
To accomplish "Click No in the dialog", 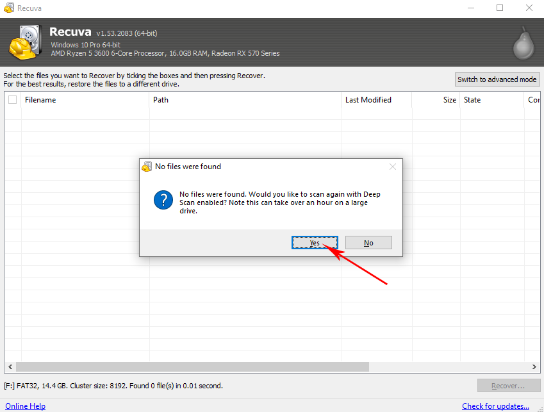I will pos(368,243).
